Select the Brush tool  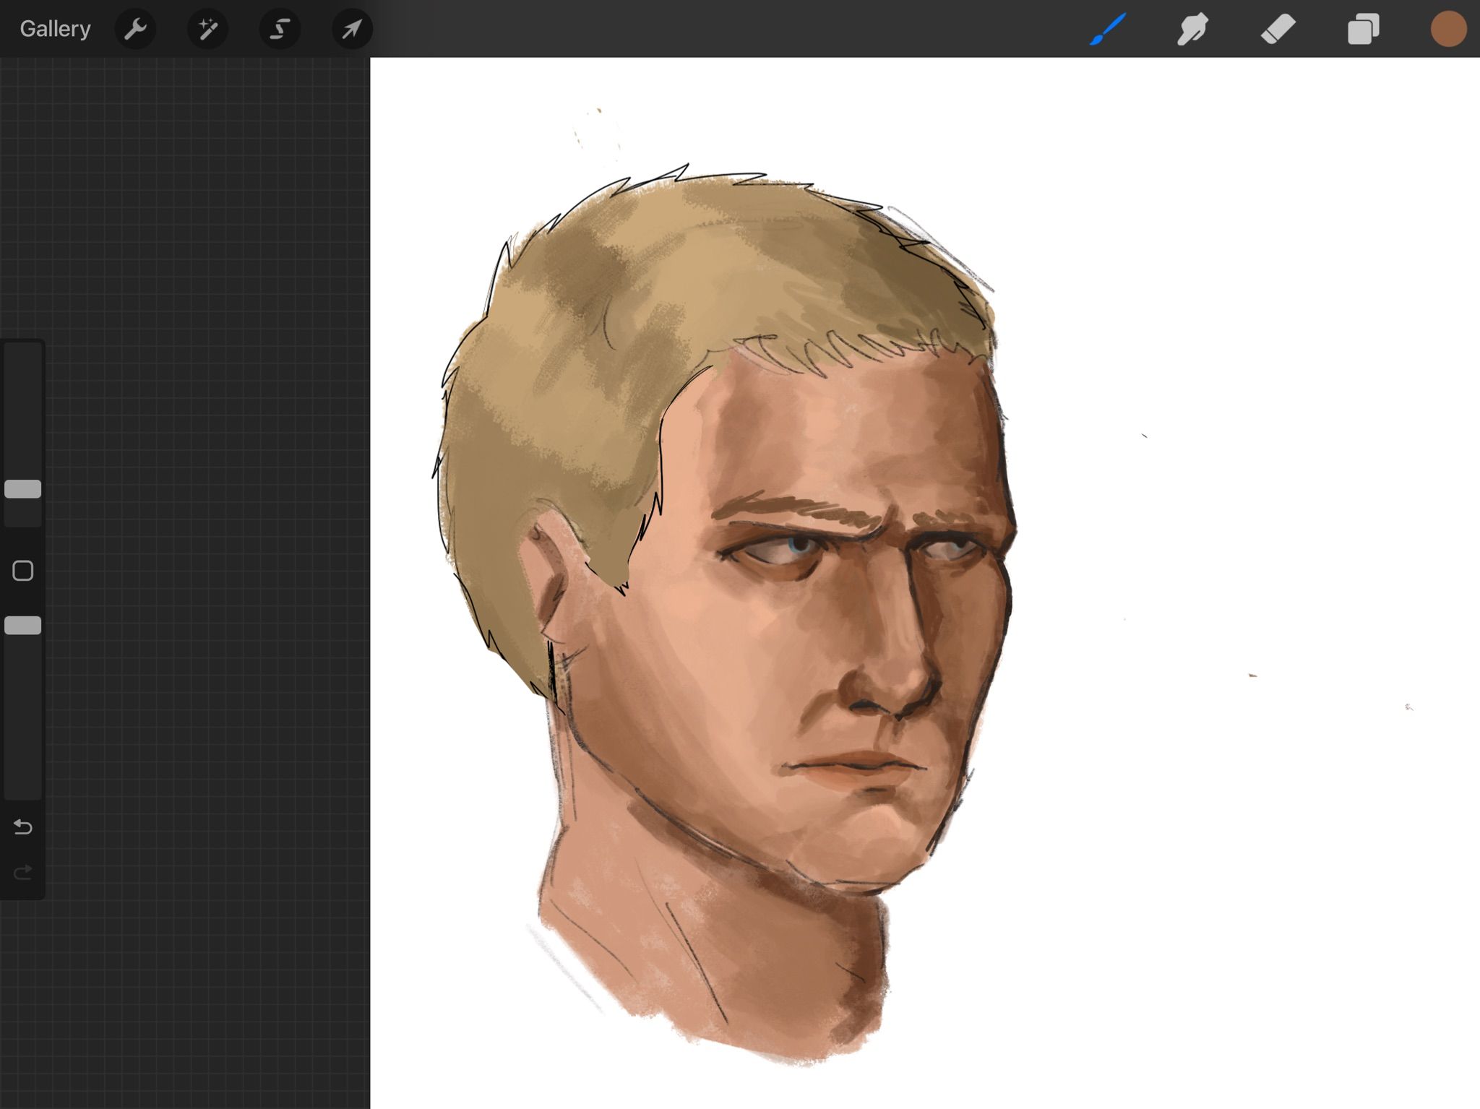[x=1107, y=29]
